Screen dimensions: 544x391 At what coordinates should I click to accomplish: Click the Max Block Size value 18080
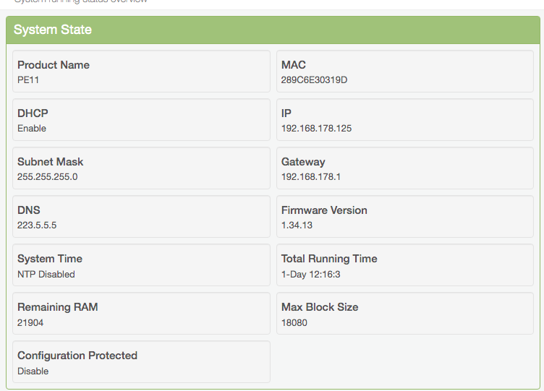tap(294, 322)
